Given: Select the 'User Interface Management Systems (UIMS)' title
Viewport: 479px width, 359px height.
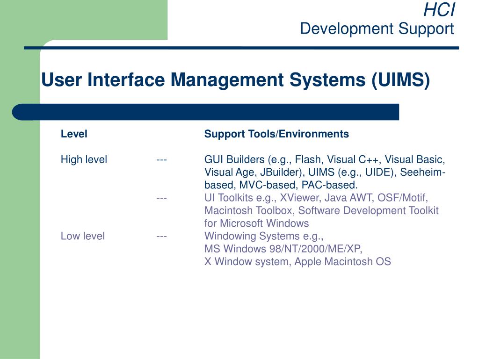Looking at the screenshot, I should tap(235, 80).
